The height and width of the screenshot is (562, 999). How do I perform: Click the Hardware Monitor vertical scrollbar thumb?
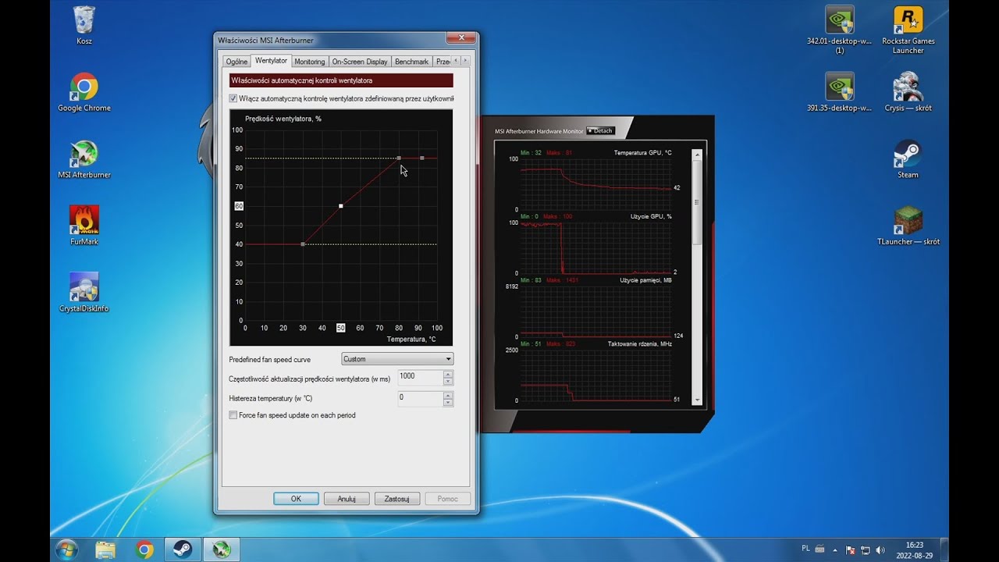coord(696,202)
